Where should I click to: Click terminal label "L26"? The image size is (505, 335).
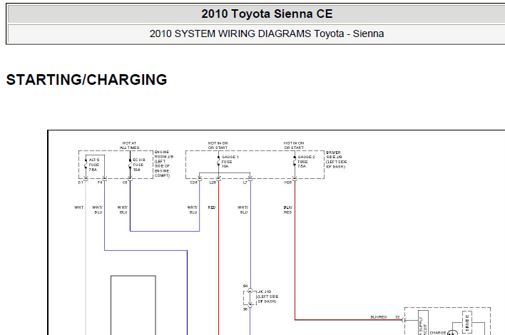tap(213, 182)
